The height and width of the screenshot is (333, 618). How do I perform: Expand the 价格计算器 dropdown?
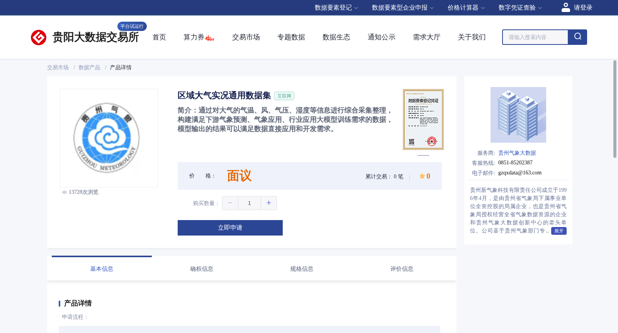tap(466, 8)
